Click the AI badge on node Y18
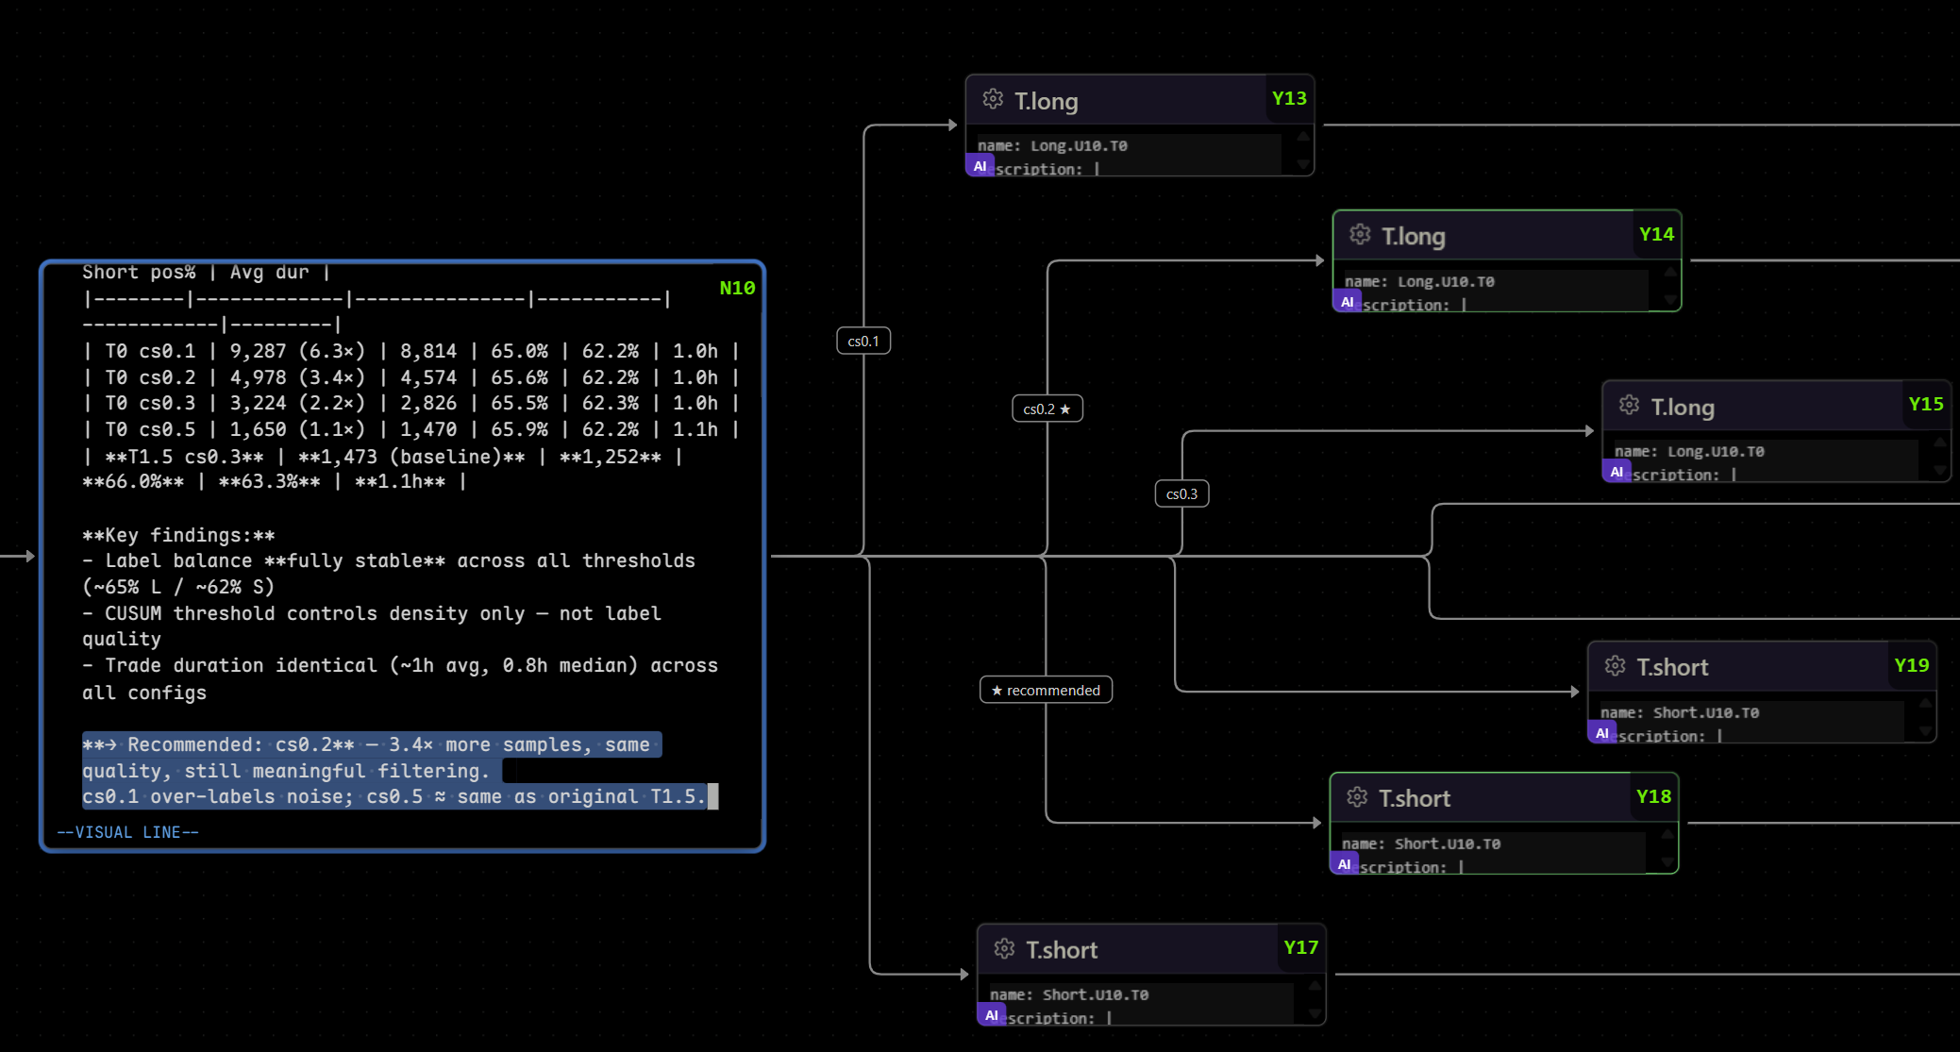The image size is (1960, 1052). point(1344,864)
